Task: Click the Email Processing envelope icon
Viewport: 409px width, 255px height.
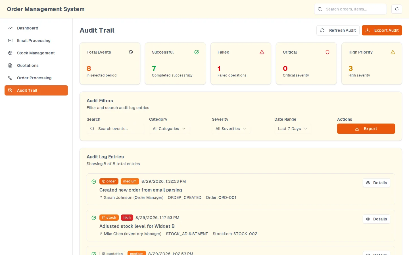Action: pos(10,41)
